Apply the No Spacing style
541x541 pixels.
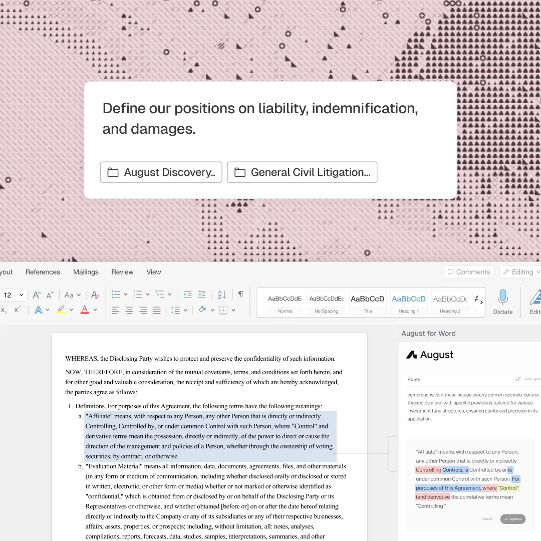[327, 303]
